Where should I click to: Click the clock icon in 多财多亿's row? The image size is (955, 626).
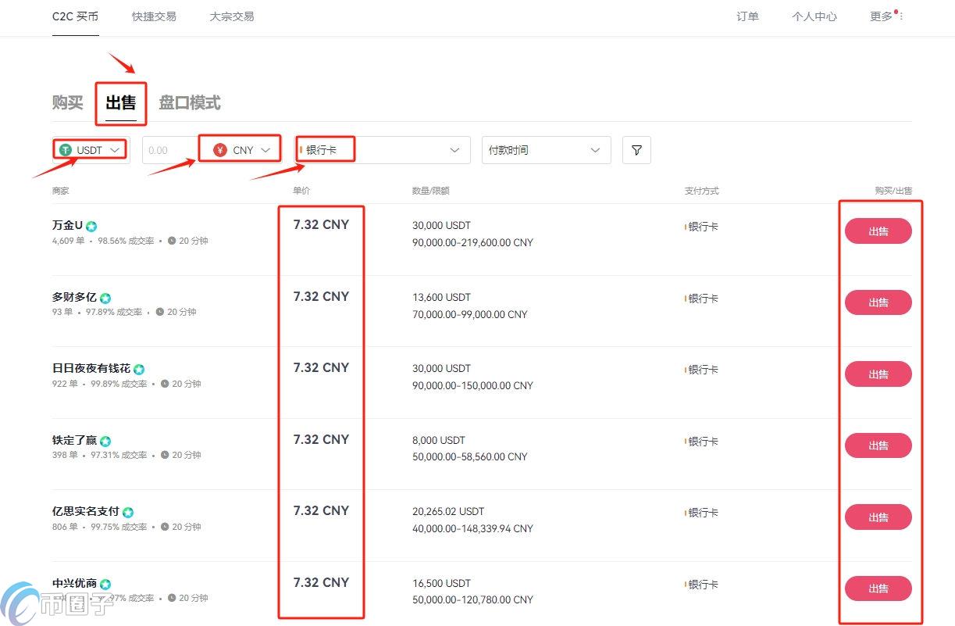point(159,312)
